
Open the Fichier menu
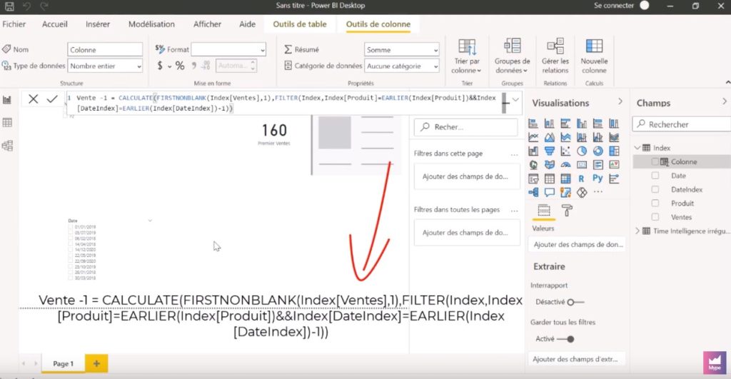click(14, 24)
